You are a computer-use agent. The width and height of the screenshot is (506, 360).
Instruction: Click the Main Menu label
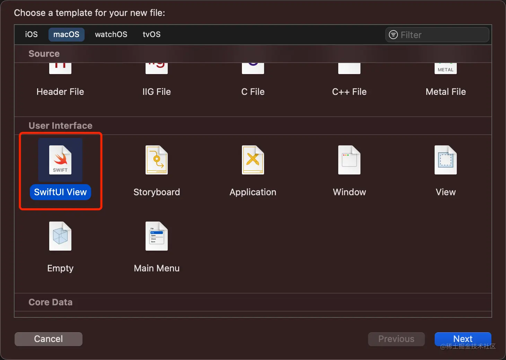(x=157, y=268)
